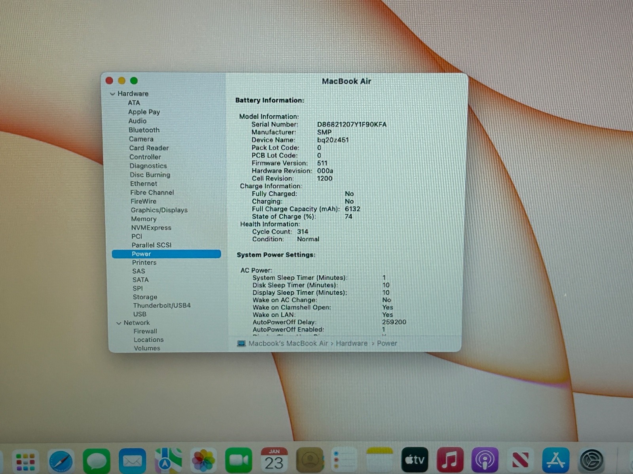The image size is (633, 474).
Task: Select Volumes under Network
Action: tap(147, 348)
